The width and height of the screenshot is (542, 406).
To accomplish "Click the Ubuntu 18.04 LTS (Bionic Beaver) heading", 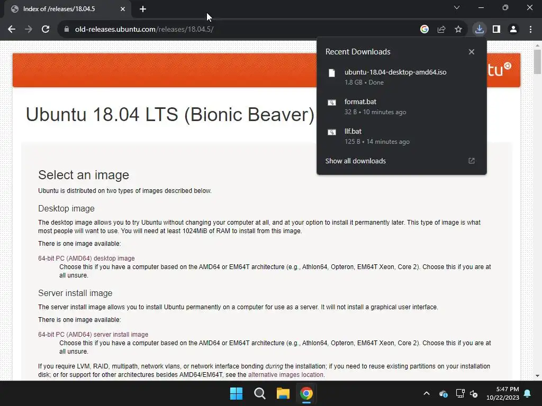I will pyautogui.click(x=170, y=115).
